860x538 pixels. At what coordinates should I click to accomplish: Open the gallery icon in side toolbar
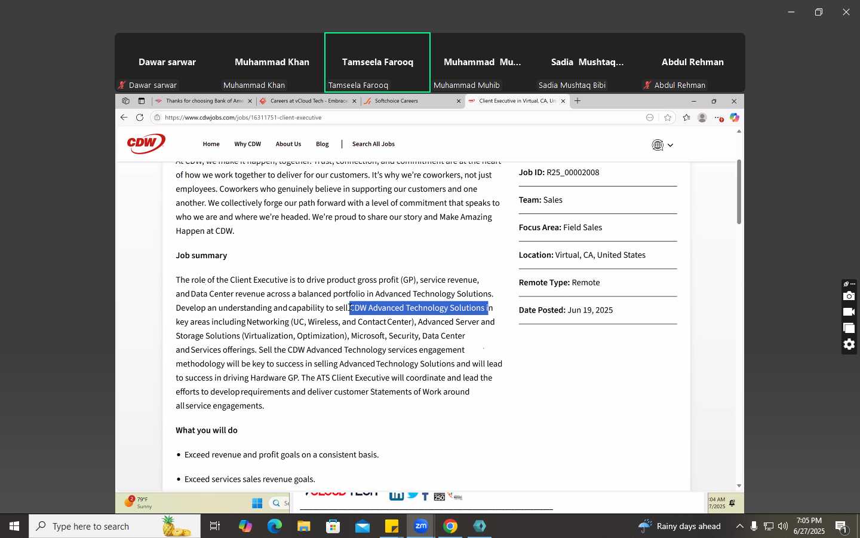click(849, 328)
